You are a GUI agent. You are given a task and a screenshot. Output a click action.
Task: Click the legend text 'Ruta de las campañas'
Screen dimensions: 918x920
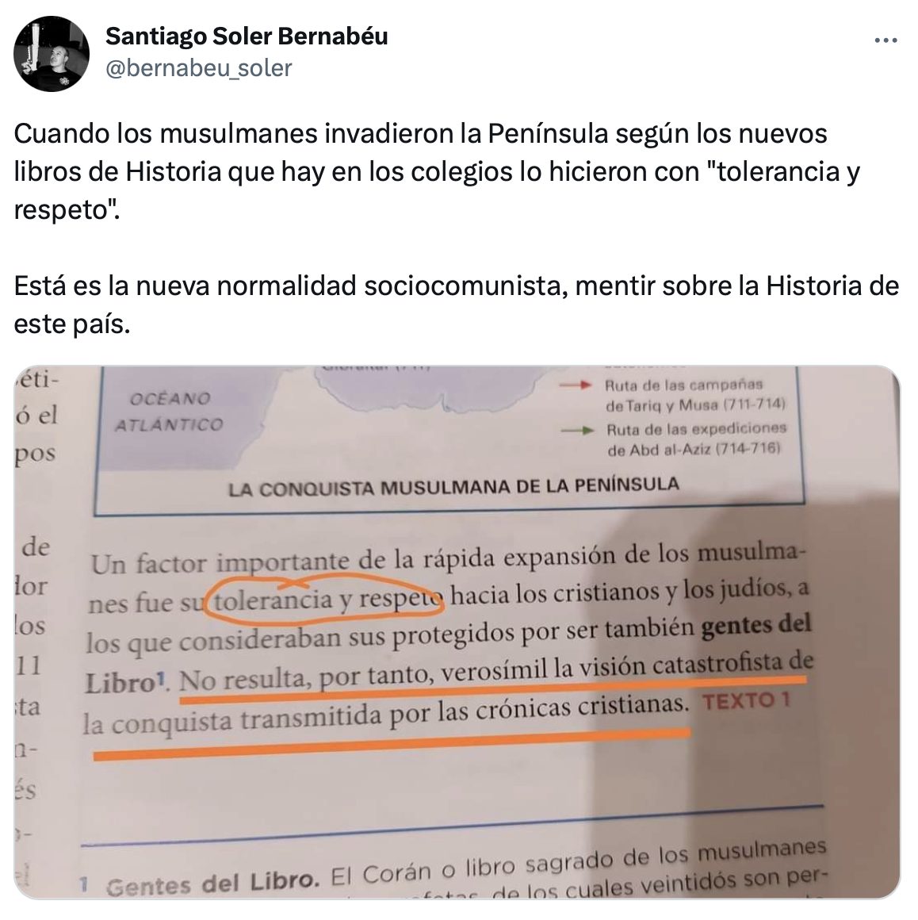point(684,385)
